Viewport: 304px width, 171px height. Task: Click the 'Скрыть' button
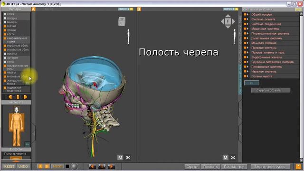(x=192, y=167)
